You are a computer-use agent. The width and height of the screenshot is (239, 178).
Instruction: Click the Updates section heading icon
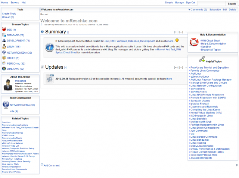point(42,67)
